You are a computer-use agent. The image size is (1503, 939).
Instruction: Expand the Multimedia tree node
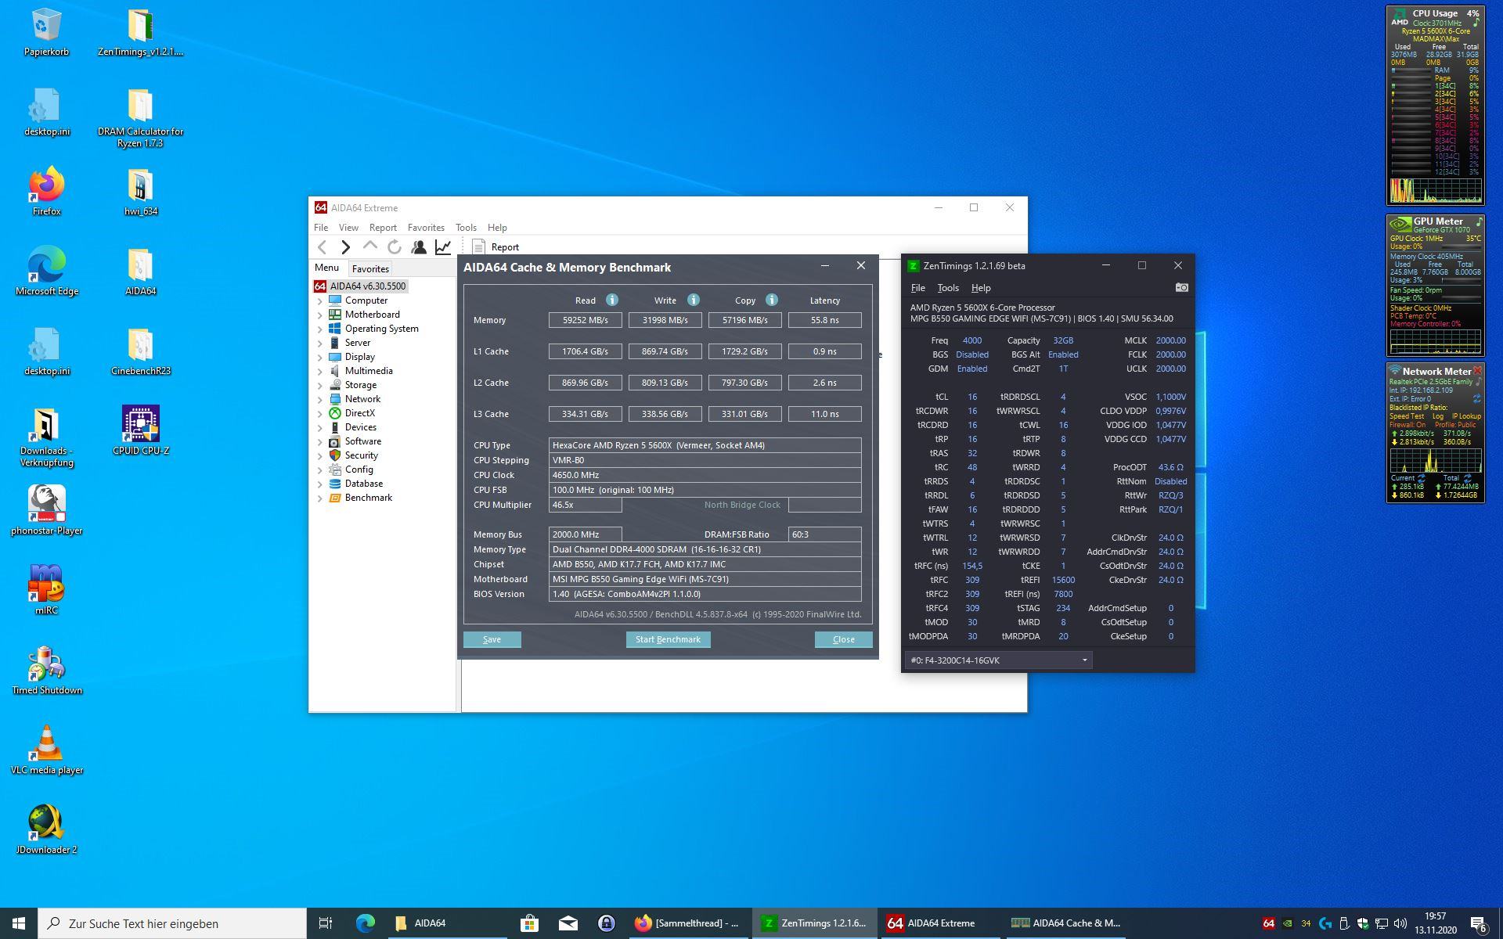pos(319,372)
